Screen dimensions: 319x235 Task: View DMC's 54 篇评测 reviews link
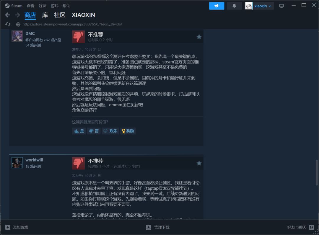click(33, 45)
